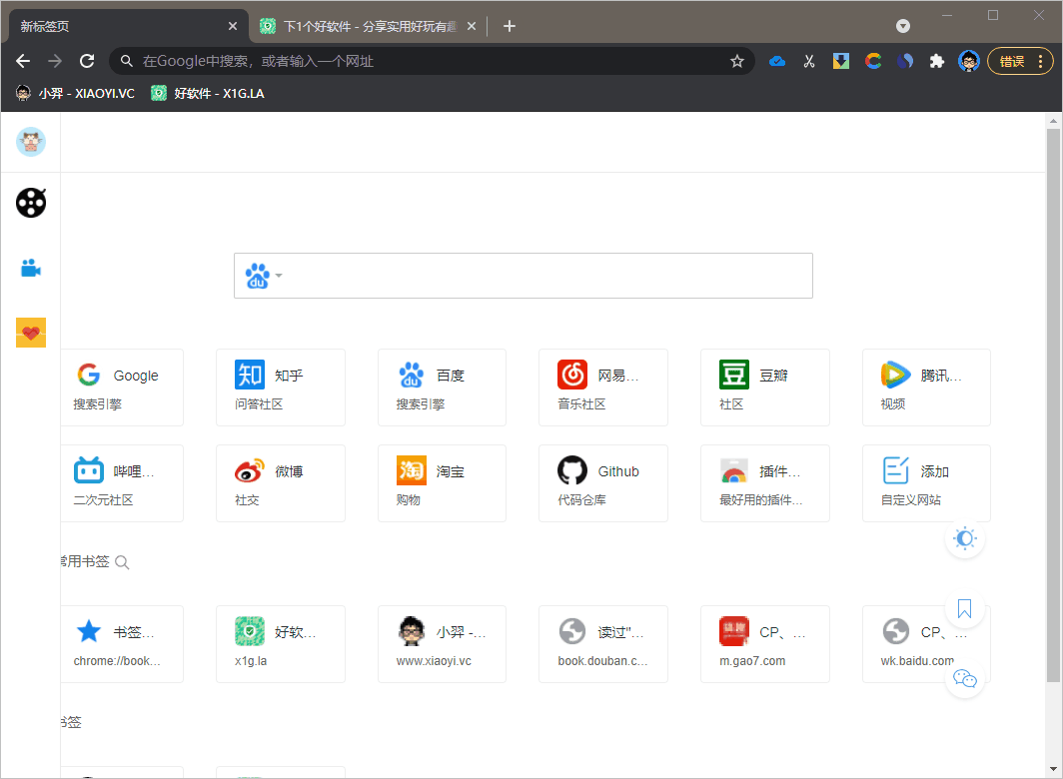The height and width of the screenshot is (779, 1063).
Task: Open a new tab with plus button
Action: pyautogui.click(x=510, y=26)
